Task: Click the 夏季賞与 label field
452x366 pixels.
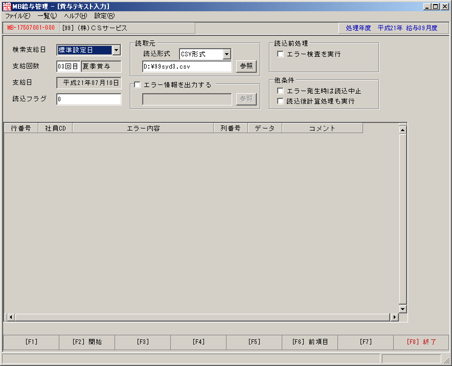Action: tap(101, 67)
